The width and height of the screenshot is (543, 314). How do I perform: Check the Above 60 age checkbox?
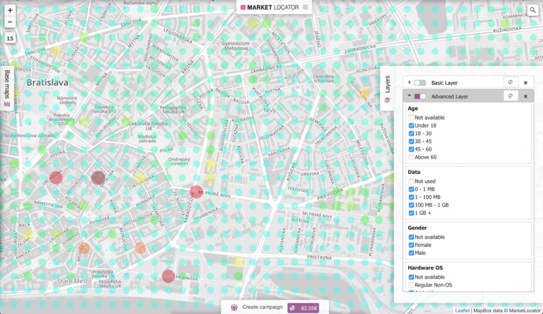[x=411, y=157]
